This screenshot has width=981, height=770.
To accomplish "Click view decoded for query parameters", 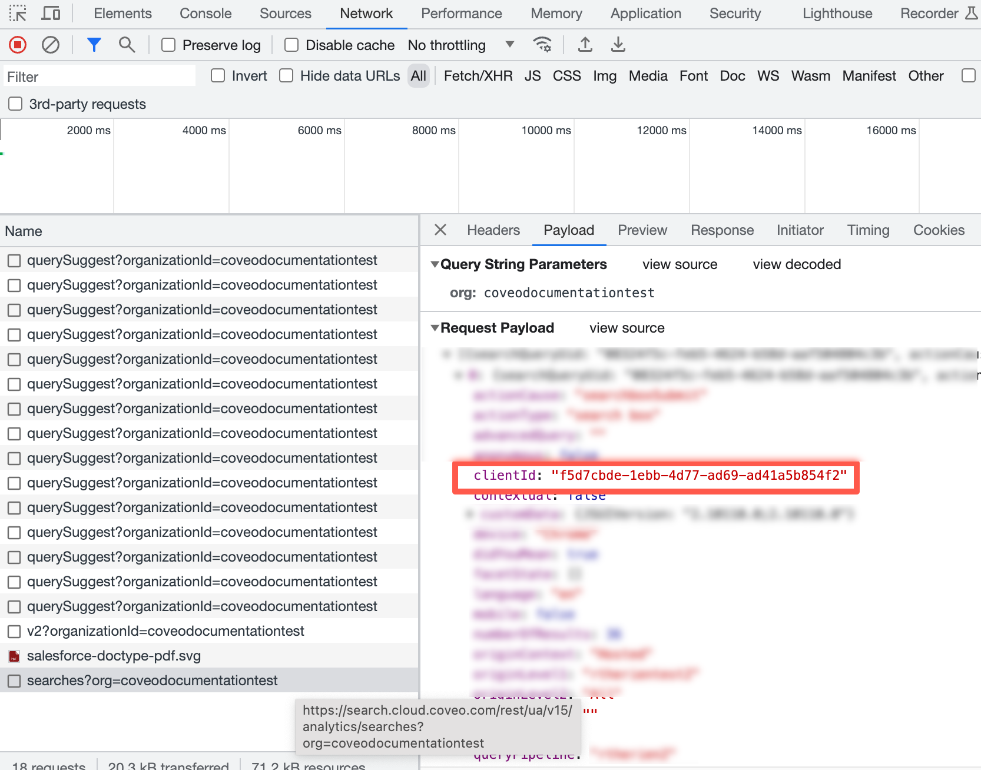I will point(796,264).
